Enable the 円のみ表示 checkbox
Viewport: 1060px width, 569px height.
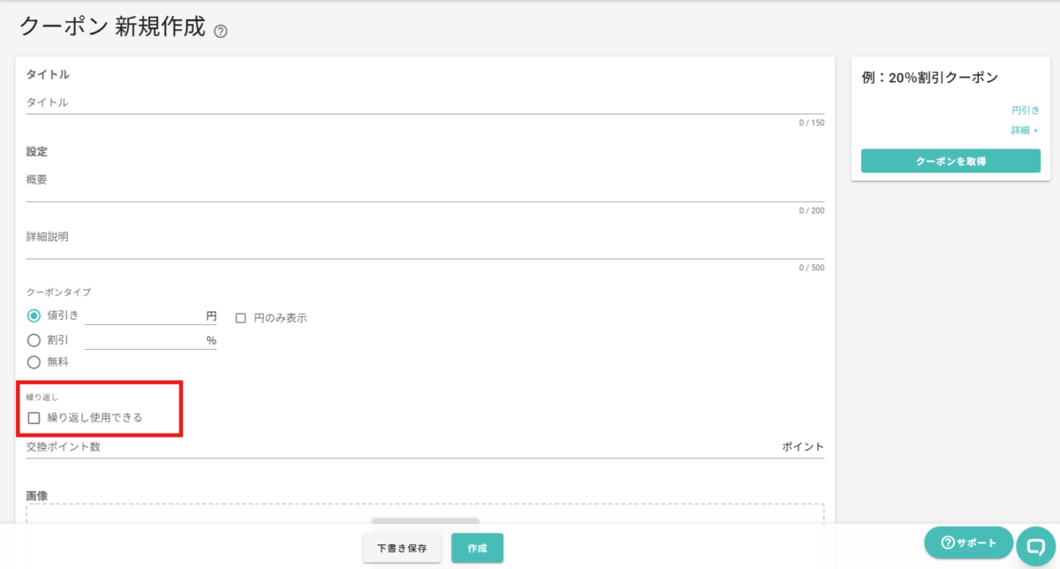pos(240,318)
